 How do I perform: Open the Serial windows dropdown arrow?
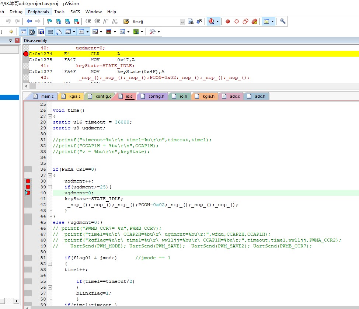(101, 32)
